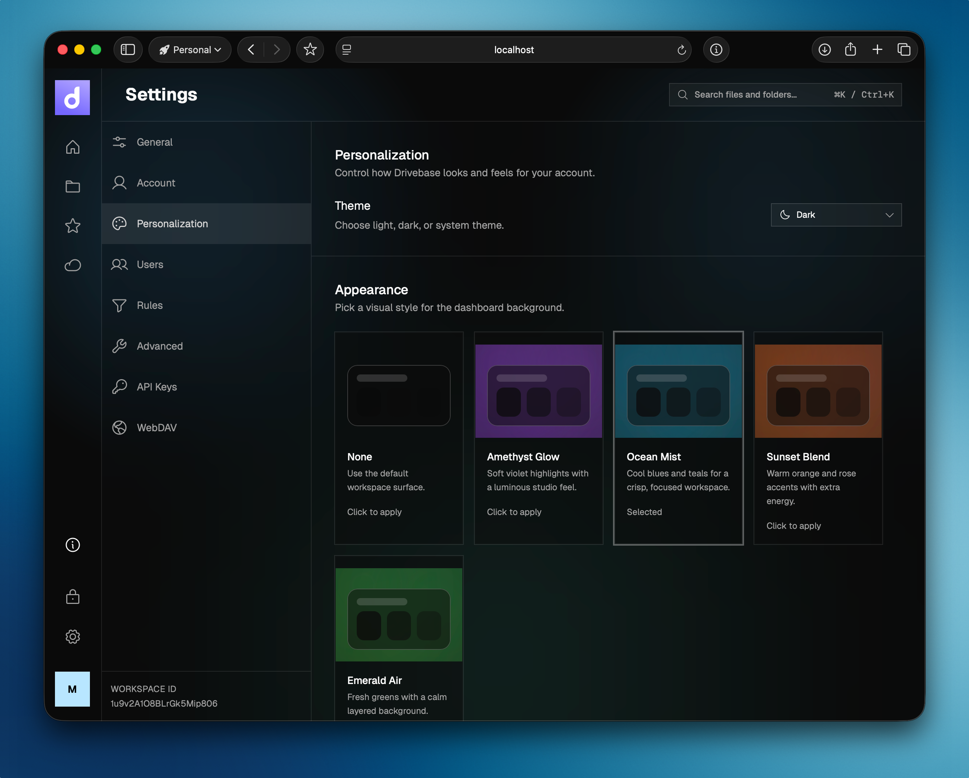This screenshot has width=969, height=778.
Task: Expand the Personal profile dropdown in browser
Action: tap(190, 50)
